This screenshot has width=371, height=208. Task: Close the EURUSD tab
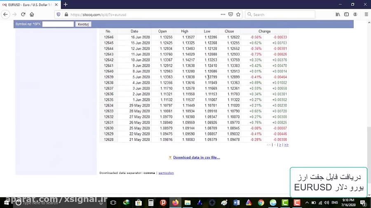[56, 5]
